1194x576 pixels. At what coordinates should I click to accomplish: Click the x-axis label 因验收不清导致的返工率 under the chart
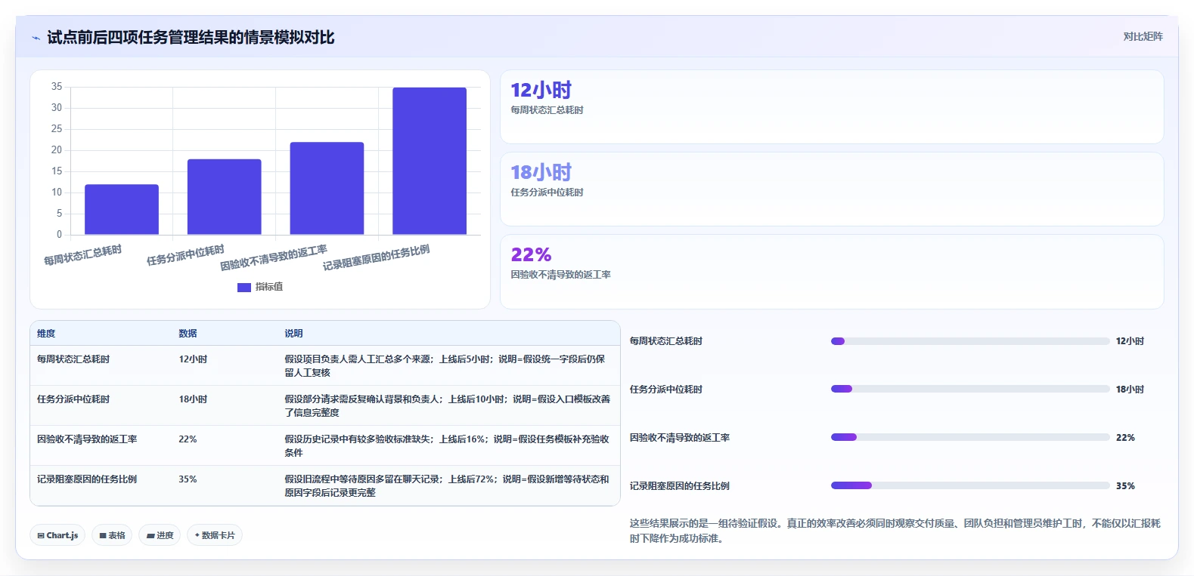pos(274,258)
